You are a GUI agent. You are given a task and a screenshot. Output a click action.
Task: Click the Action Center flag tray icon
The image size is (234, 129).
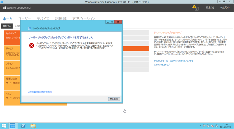[204, 126]
